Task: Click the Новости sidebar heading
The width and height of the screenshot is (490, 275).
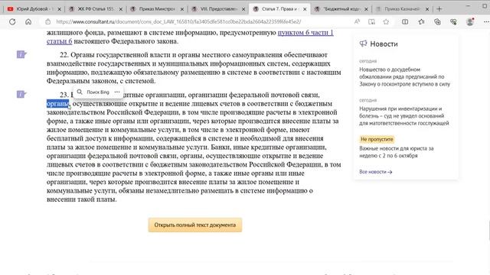Action: click(x=384, y=44)
